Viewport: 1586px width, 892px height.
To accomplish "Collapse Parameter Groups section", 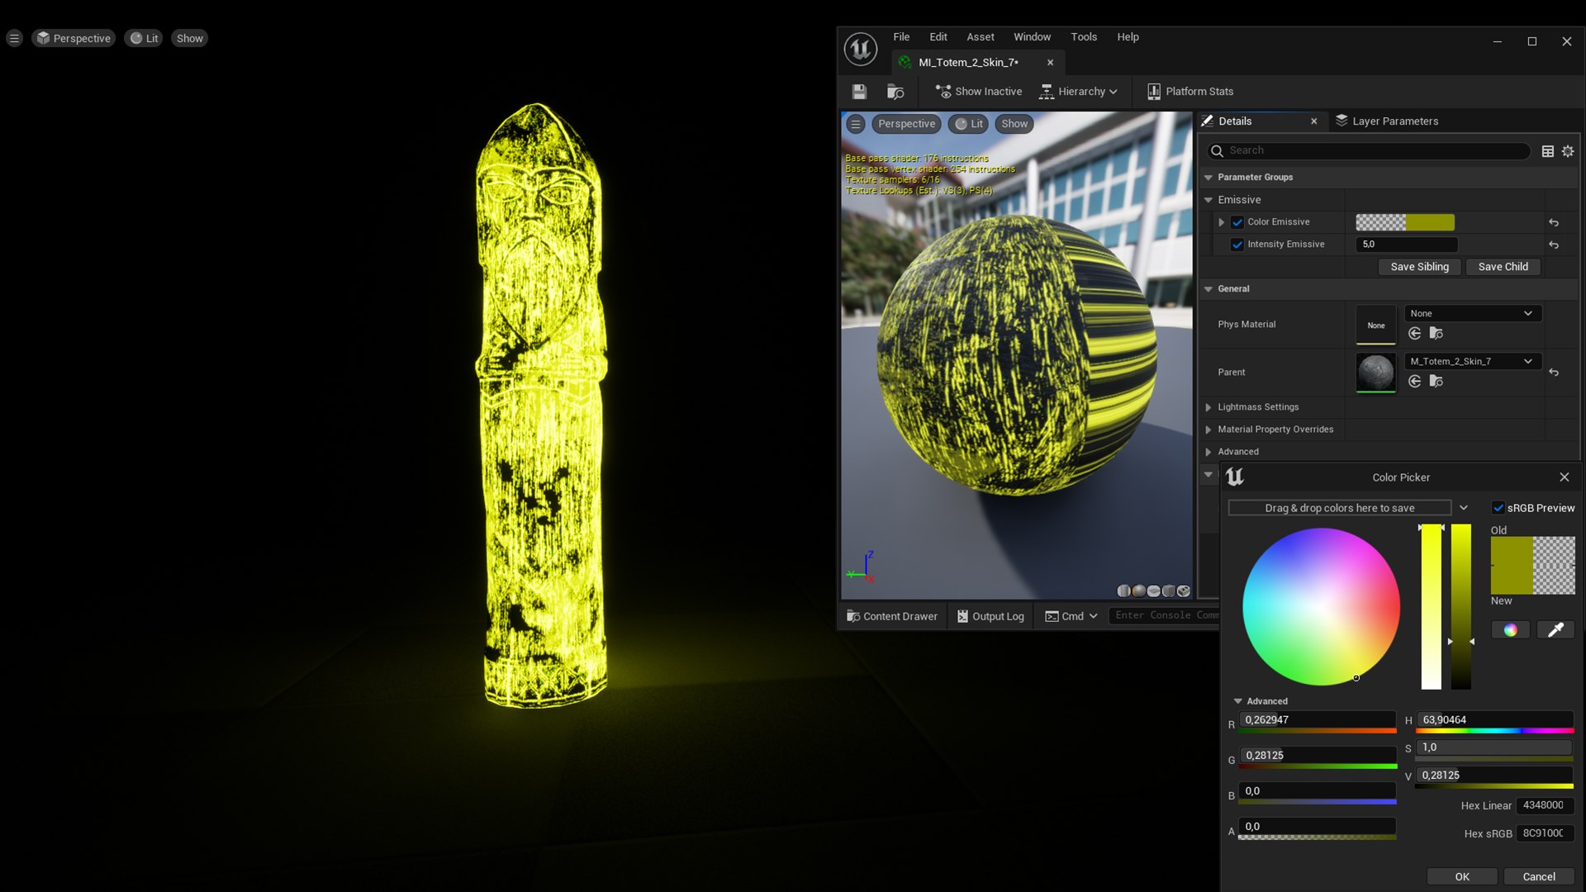I will tap(1208, 178).
